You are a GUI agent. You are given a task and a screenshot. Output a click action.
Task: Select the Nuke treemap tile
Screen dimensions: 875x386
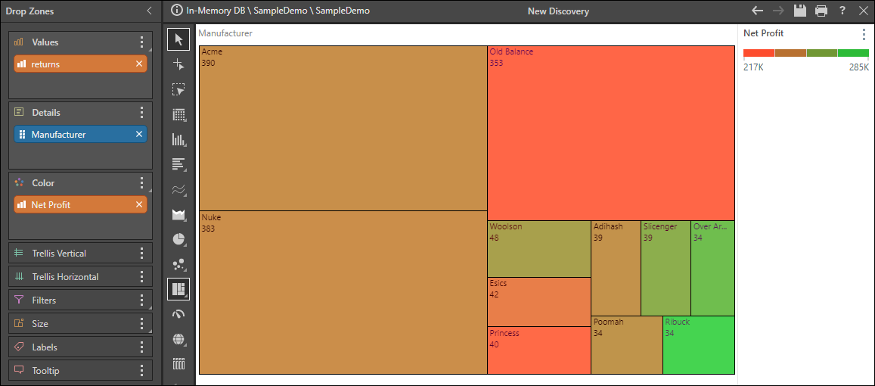(x=343, y=292)
